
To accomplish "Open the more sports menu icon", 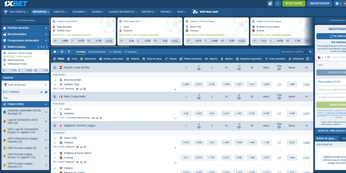I will coord(309,59).
